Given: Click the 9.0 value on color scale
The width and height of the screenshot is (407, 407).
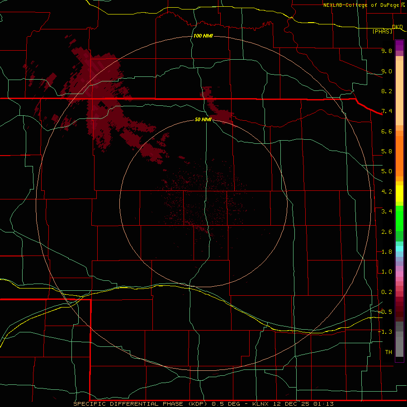Looking at the screenshot, I should pyautogui.click(x=387, y=71).
